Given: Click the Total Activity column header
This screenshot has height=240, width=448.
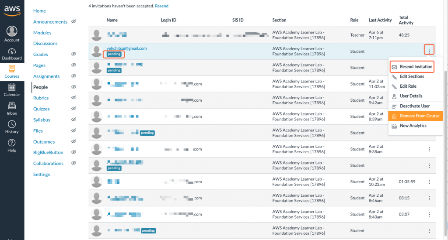Looking at the screenshot, I should [x=406, y=20].
